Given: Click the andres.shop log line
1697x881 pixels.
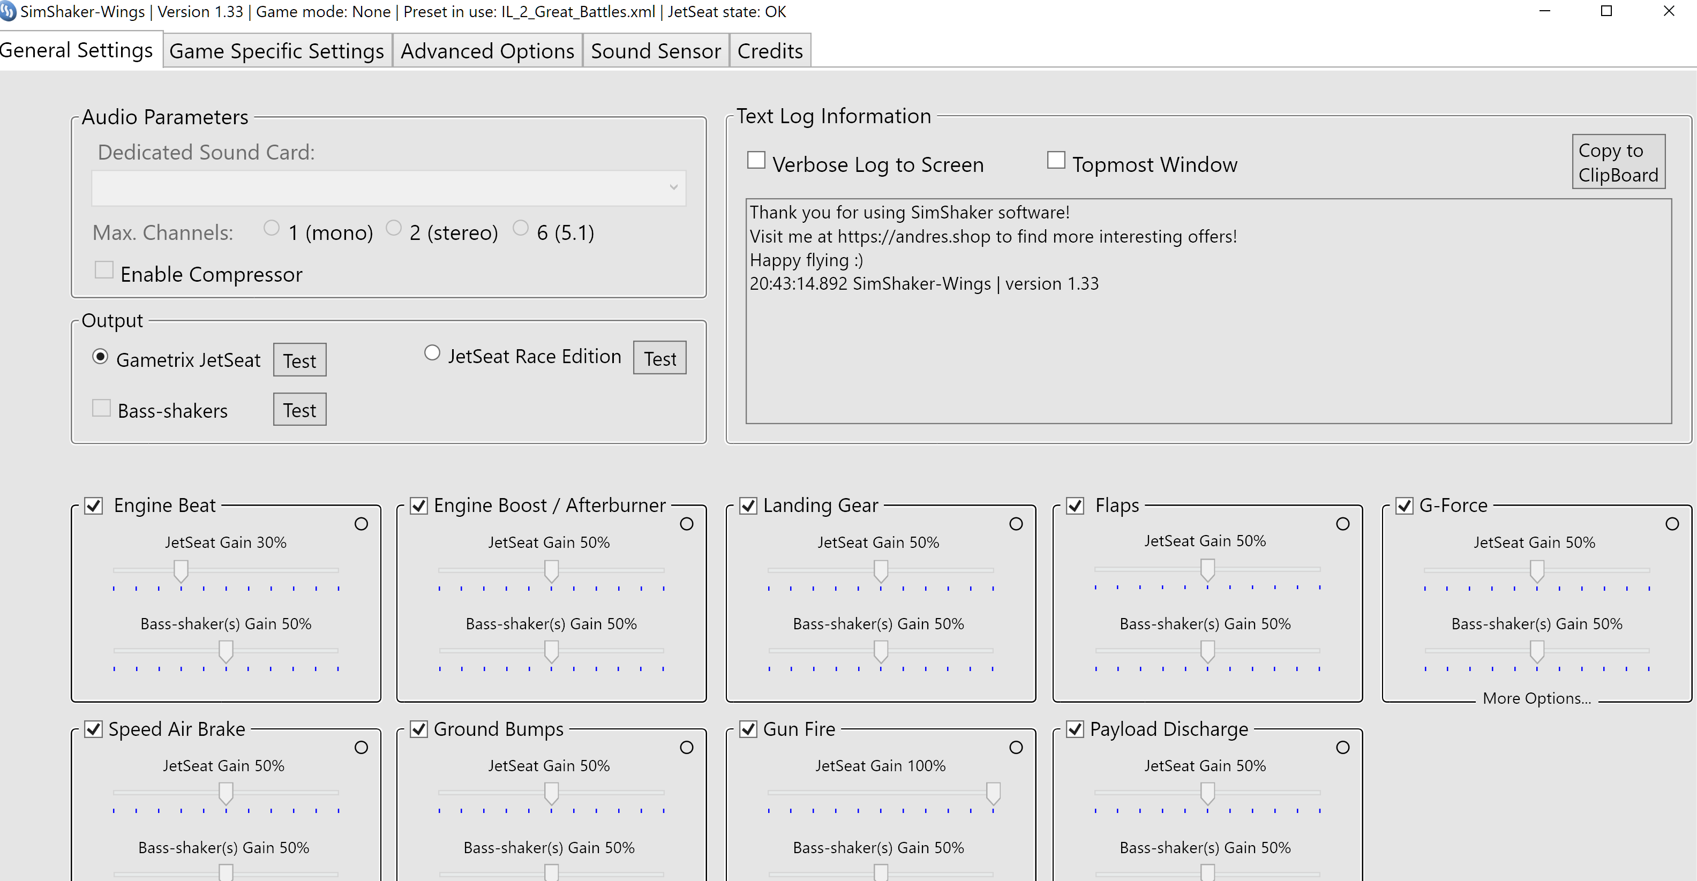Looking at the screenshot, I should [994, 236].
